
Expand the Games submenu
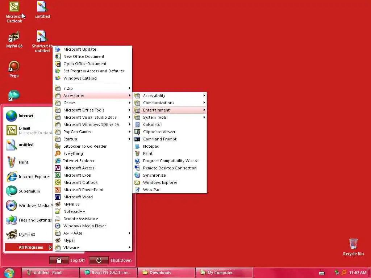tap(92, 103)
